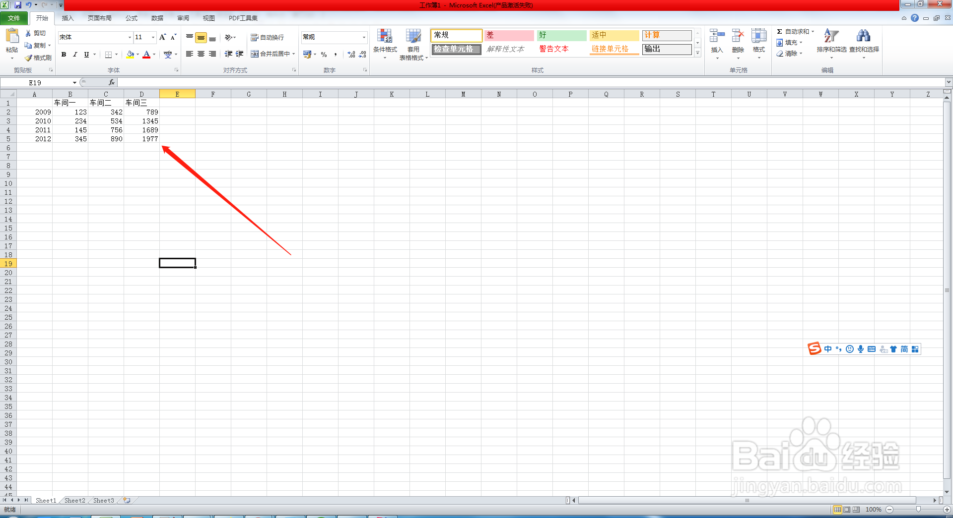
Task: Apply the 差 (Bad) cell style
Action: (509, 35)
